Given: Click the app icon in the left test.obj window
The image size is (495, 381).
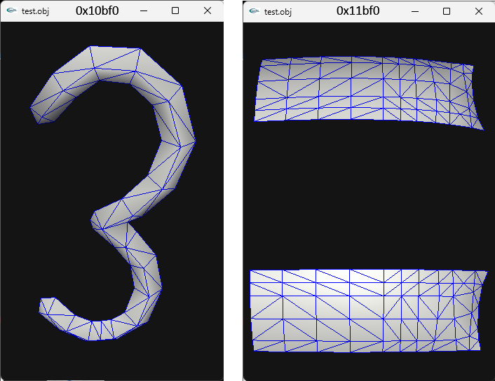Looking at the screenshot, I should click(x=11, y=11).
